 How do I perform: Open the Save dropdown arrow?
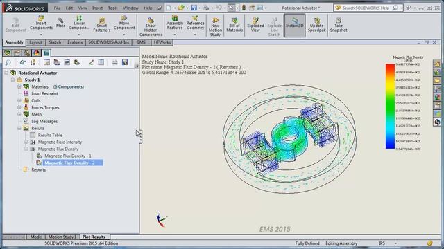pyautogui.click(x=199, y=8)
